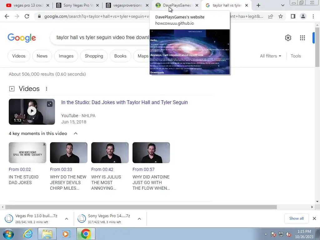Play the Dad Jokes video thumbnail
320x240 pixels.
(x=32, y=112)
